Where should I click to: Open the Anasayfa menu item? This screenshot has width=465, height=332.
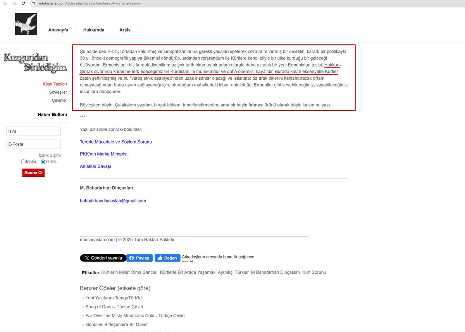click(x=58, y=30)
